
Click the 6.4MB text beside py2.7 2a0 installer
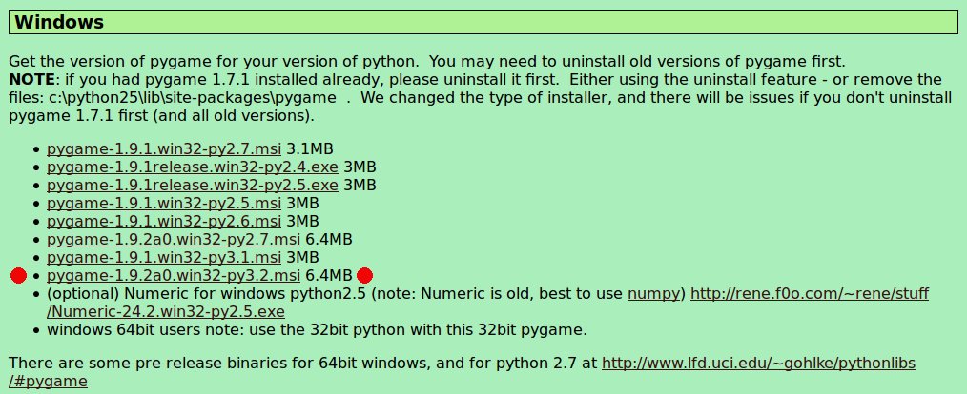click(x=329, y=239)
